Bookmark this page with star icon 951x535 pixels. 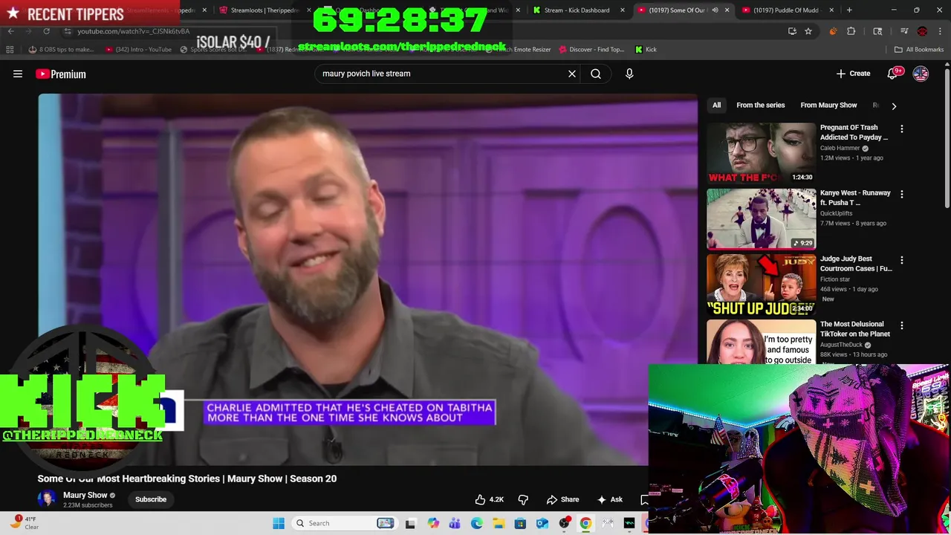click(x=808, y=31)
